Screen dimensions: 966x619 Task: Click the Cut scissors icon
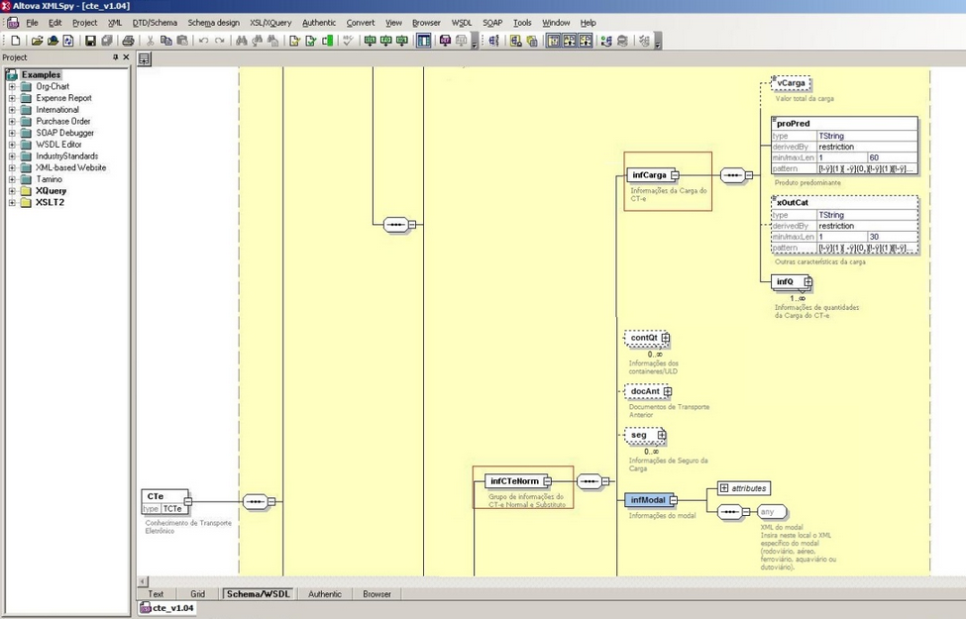[x=151, y=41]
